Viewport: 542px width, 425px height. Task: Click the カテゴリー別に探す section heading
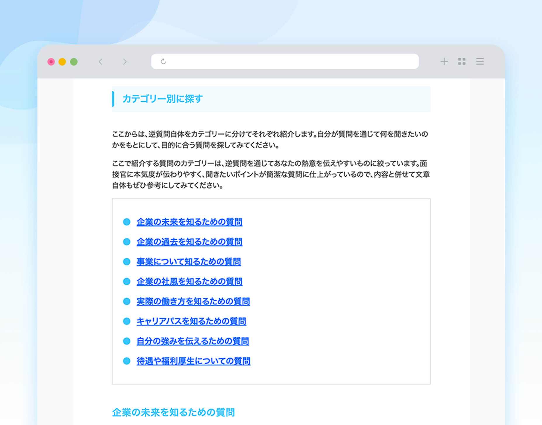pyautogui.click(x=163, y=99)
